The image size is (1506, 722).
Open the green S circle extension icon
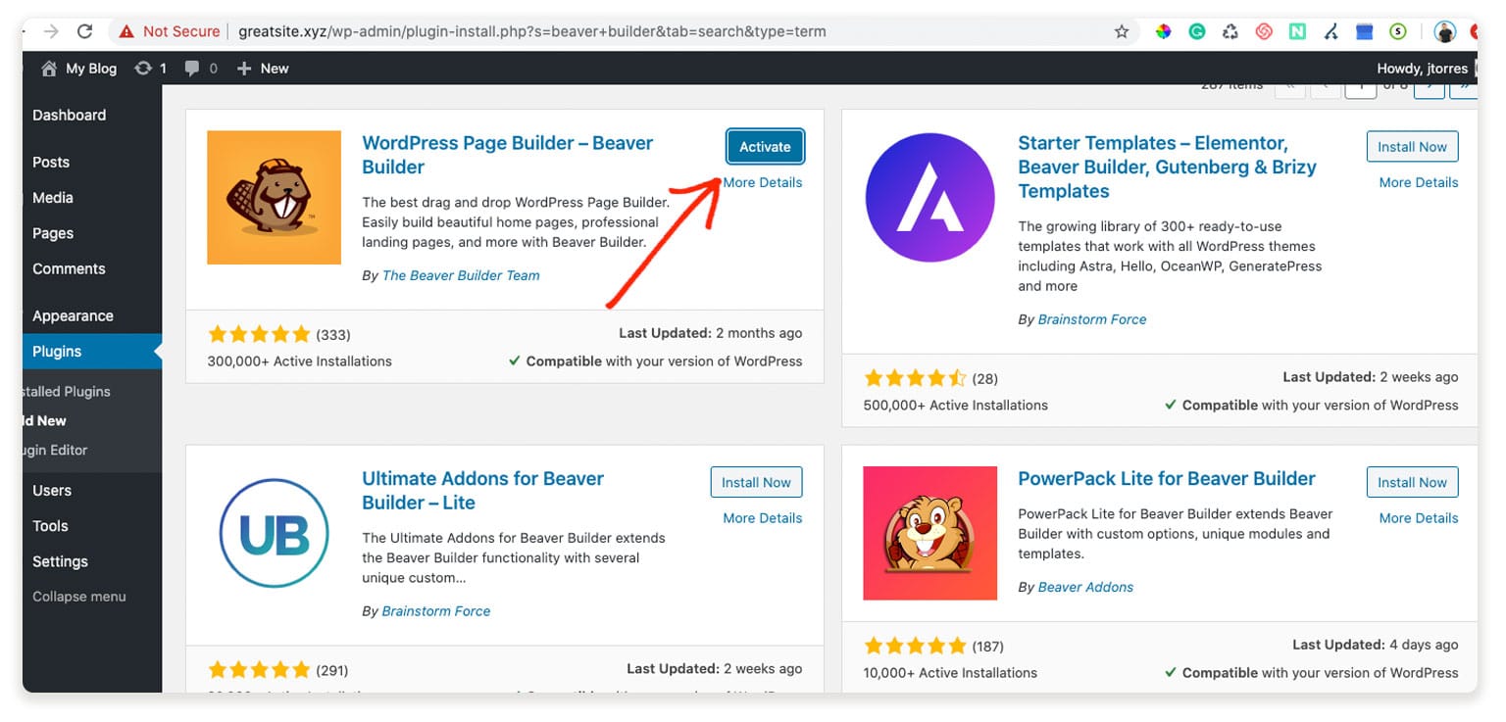(1397, 31)
